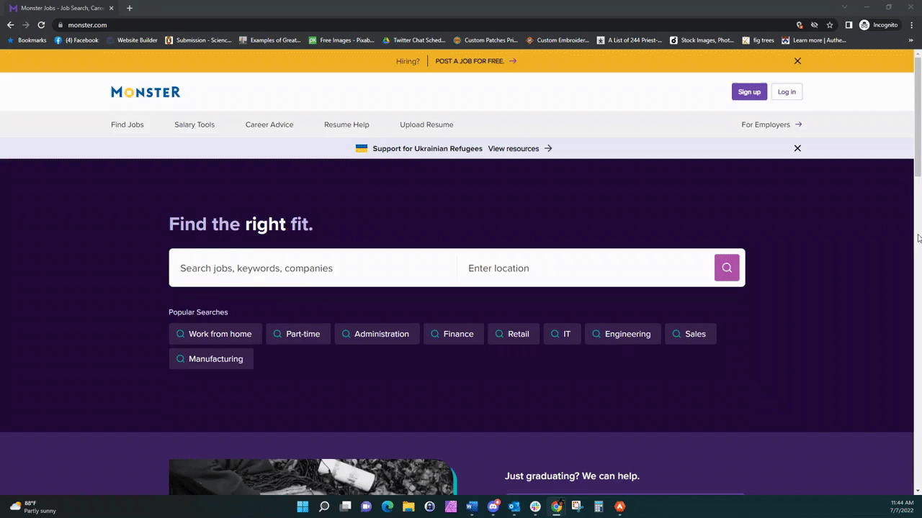
Task: Submit search with magnifier button
Action: (x=727, y=268)
